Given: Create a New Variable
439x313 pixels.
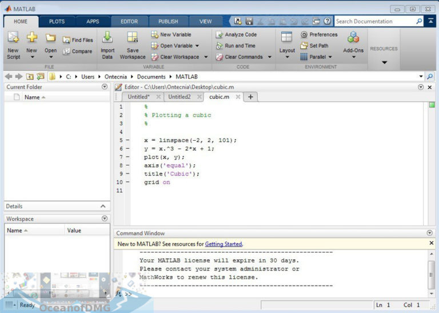Looking at the screenshot, I should point(171,34).
